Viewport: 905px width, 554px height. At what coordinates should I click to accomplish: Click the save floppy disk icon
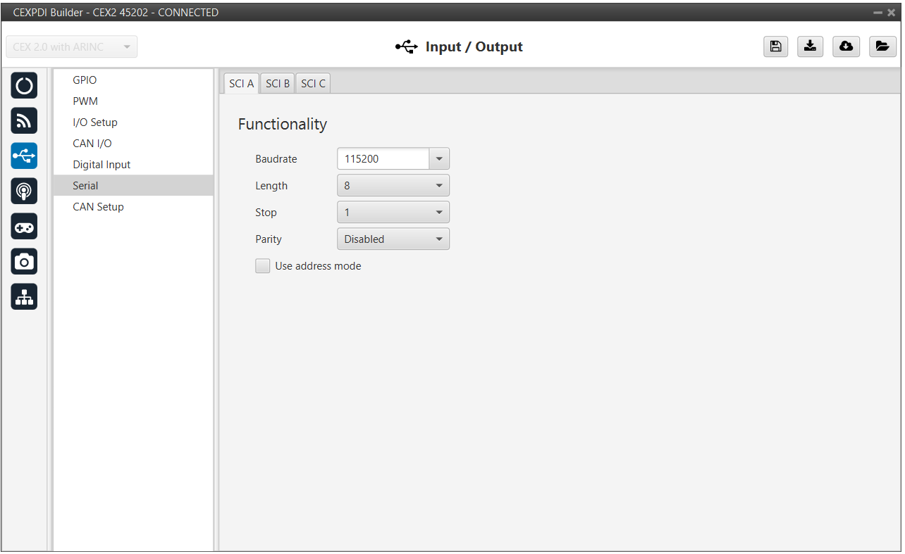(775, 46)
